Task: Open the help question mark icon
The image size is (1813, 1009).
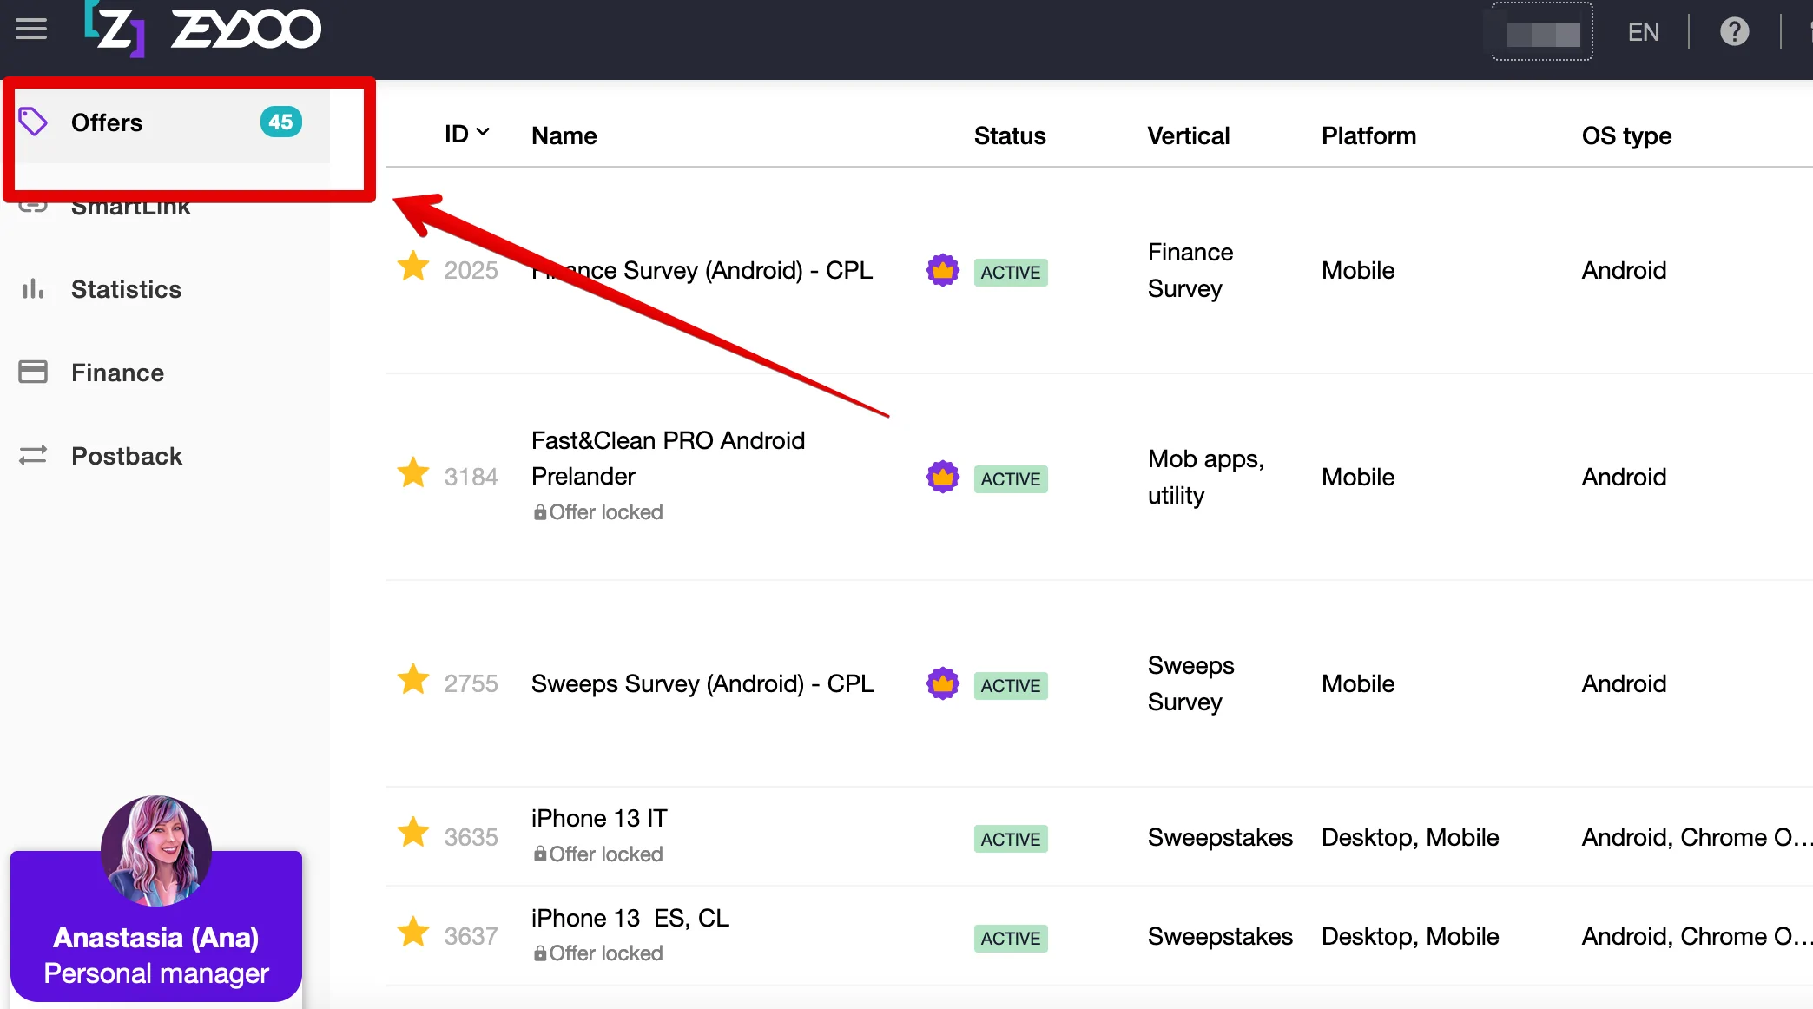Action: click(x=1734, y=32)
